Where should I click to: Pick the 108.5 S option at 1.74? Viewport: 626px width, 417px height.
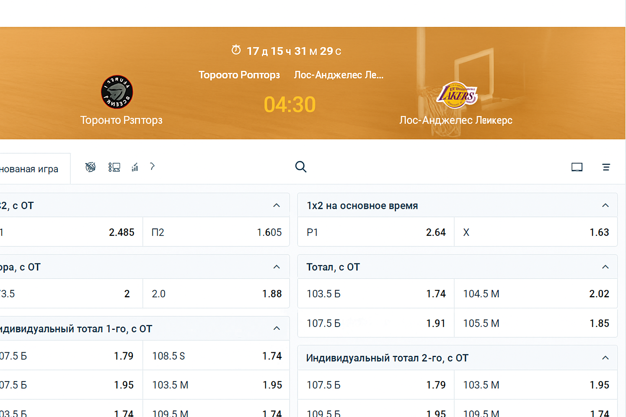coord(216,356)
